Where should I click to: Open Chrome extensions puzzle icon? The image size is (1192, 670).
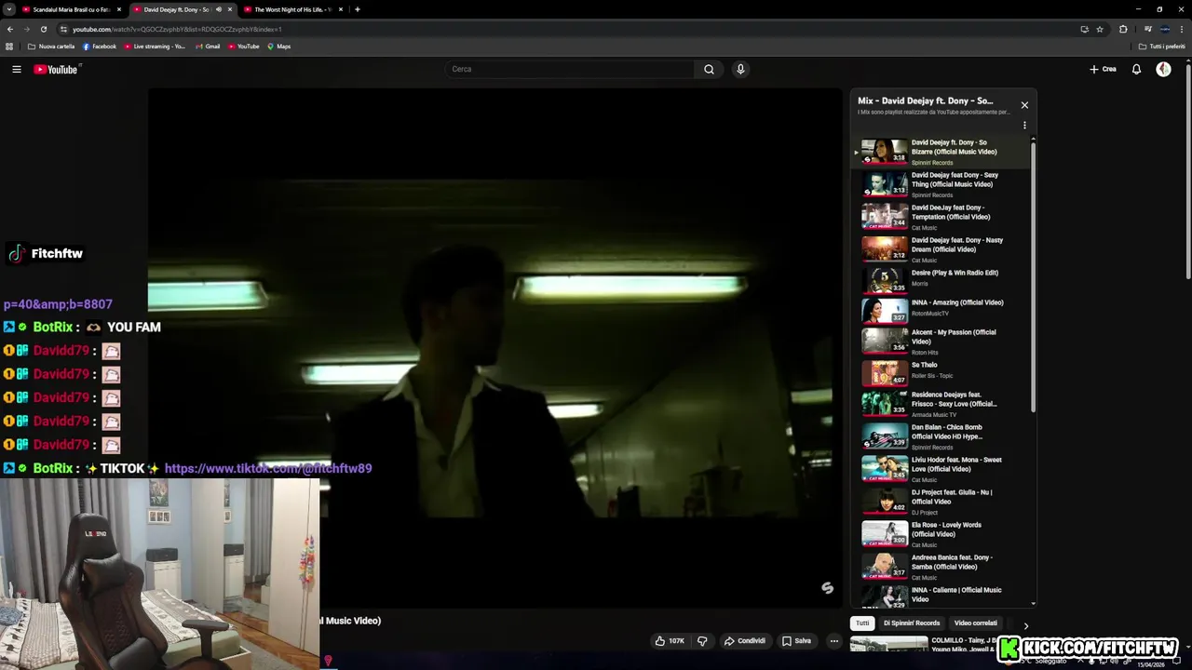[x=1123, y=29]
